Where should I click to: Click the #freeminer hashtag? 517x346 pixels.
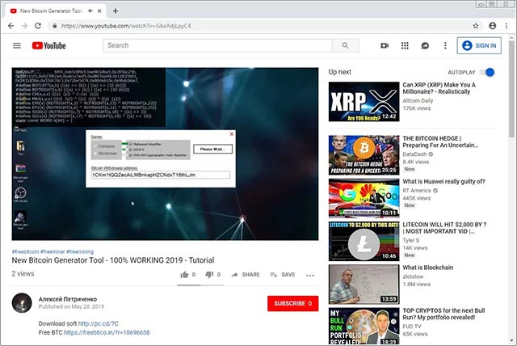(x=53, y=251)
